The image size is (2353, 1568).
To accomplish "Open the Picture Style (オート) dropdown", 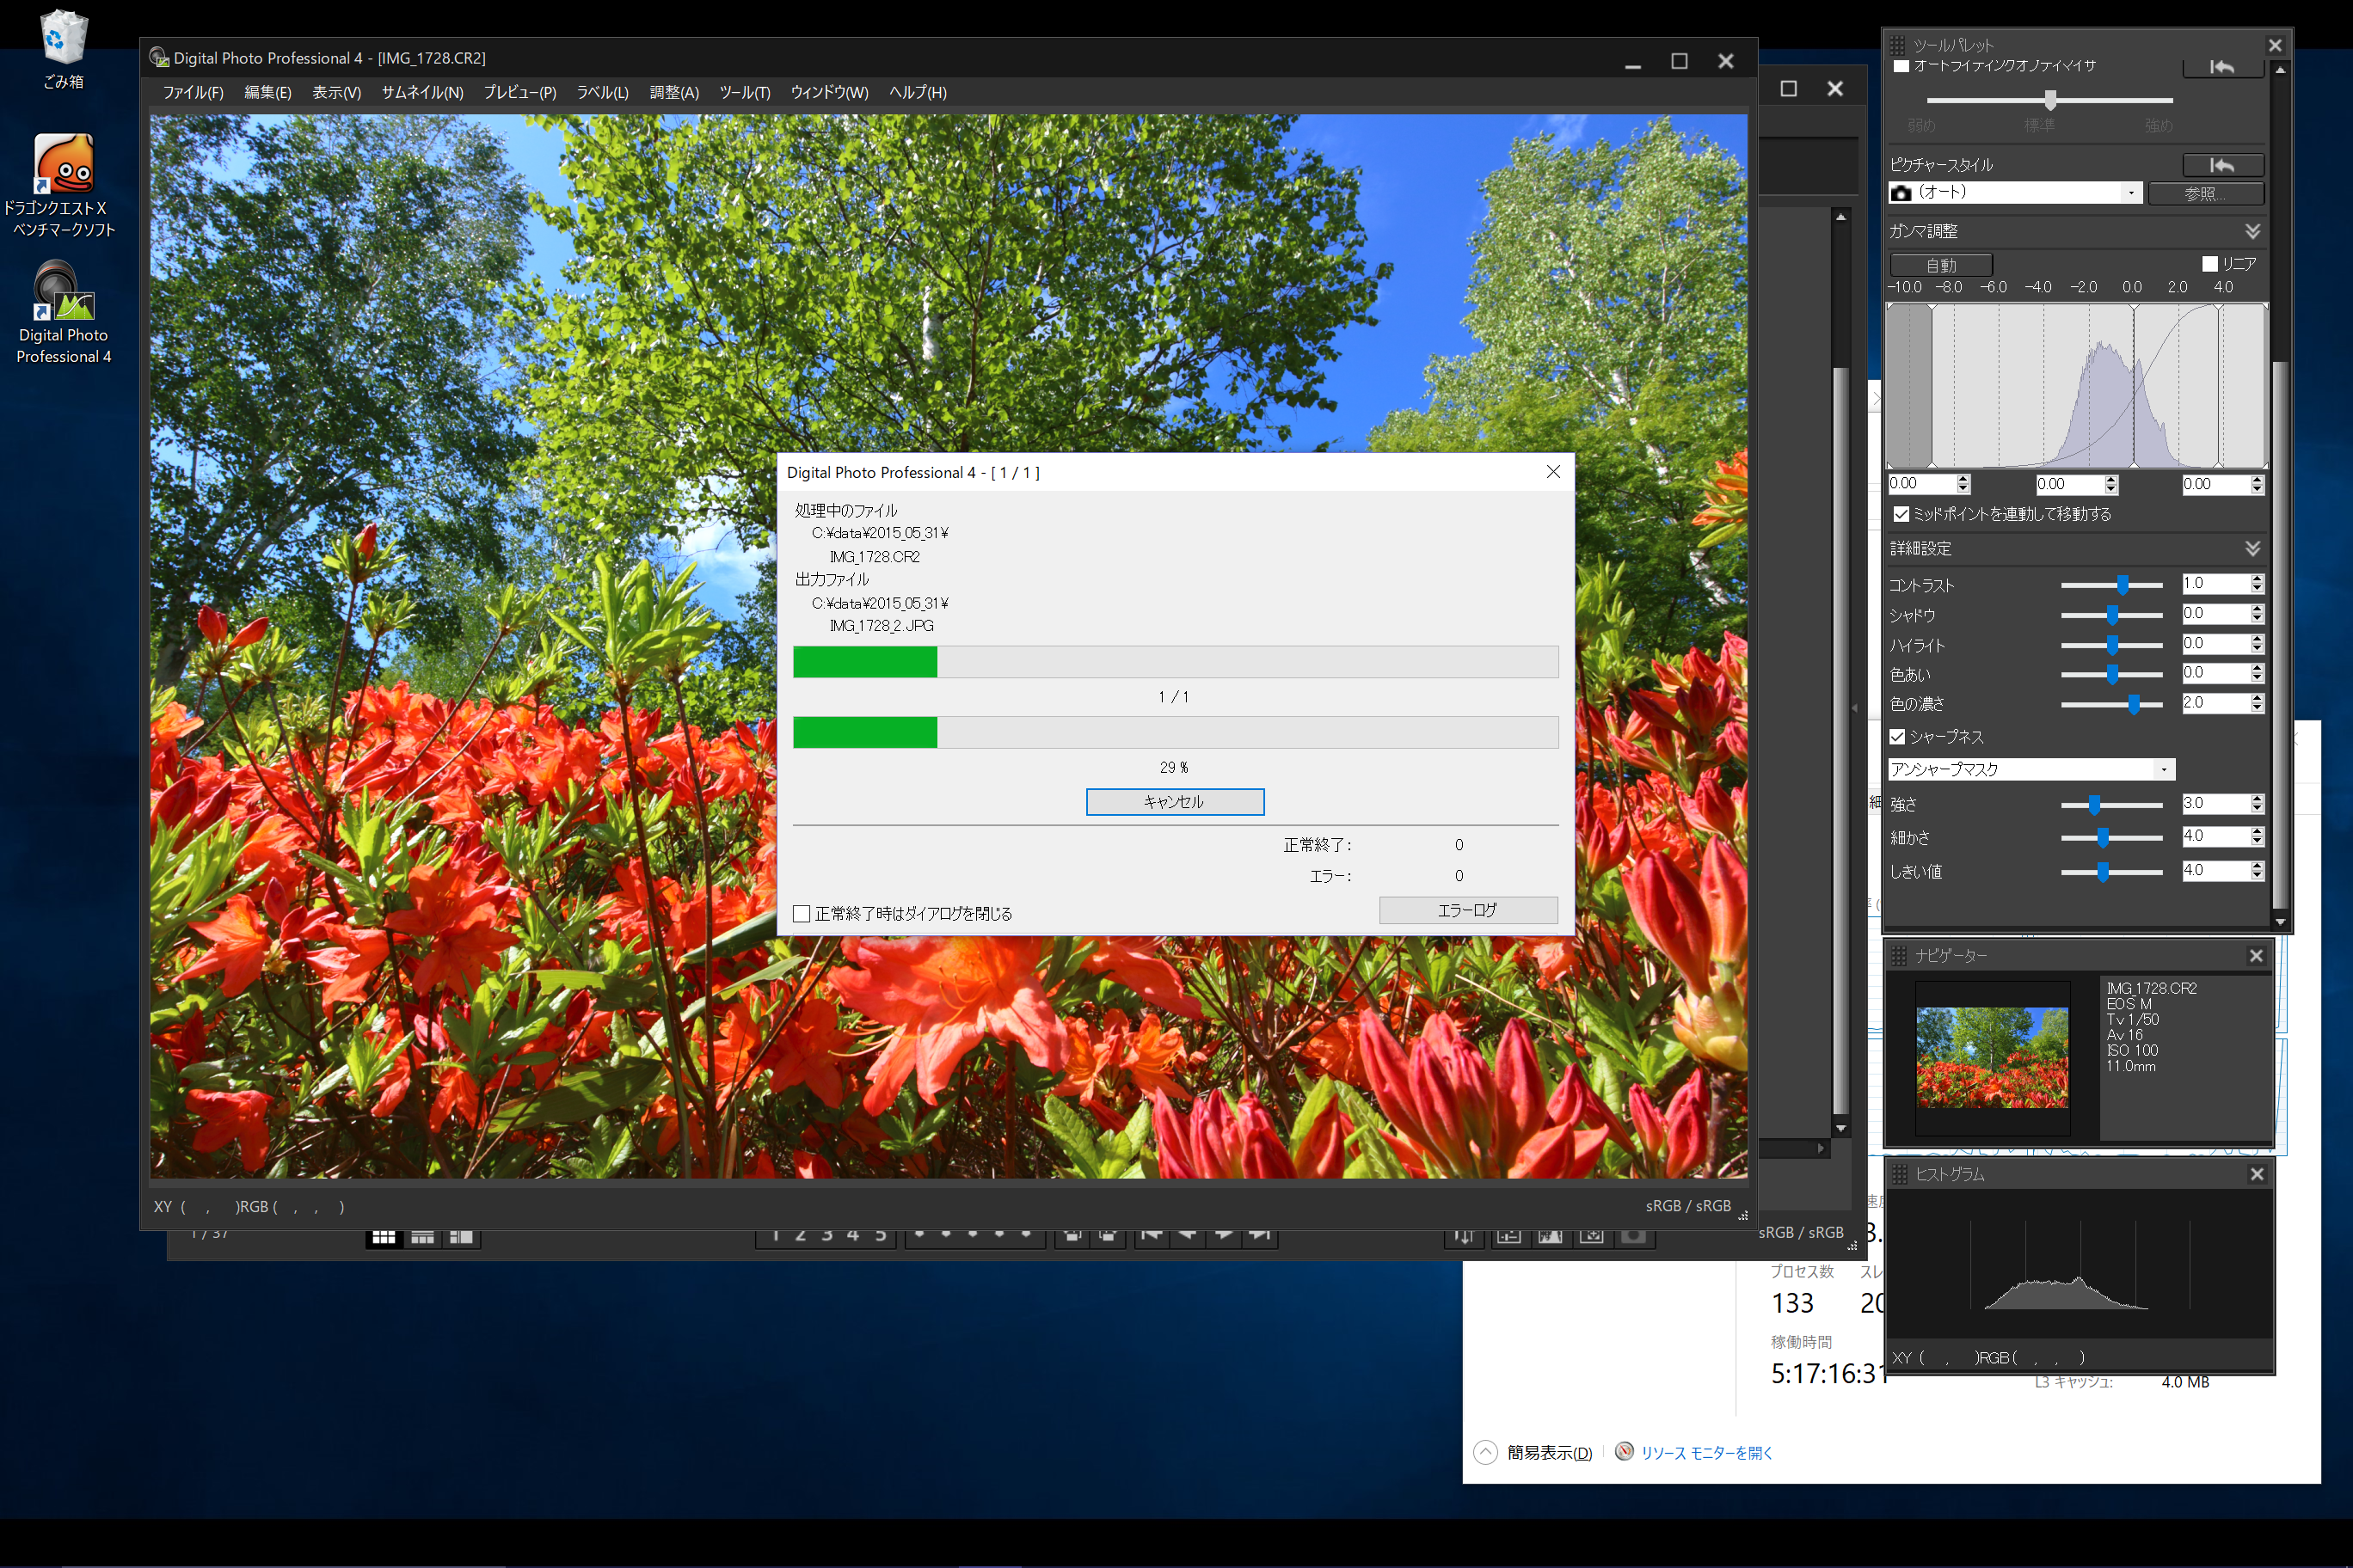I will 2015,192.
